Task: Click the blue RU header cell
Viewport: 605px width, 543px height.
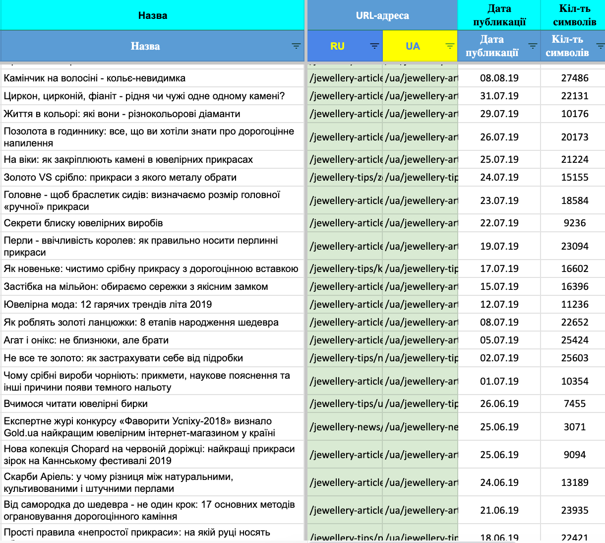Action: point(337,46)
